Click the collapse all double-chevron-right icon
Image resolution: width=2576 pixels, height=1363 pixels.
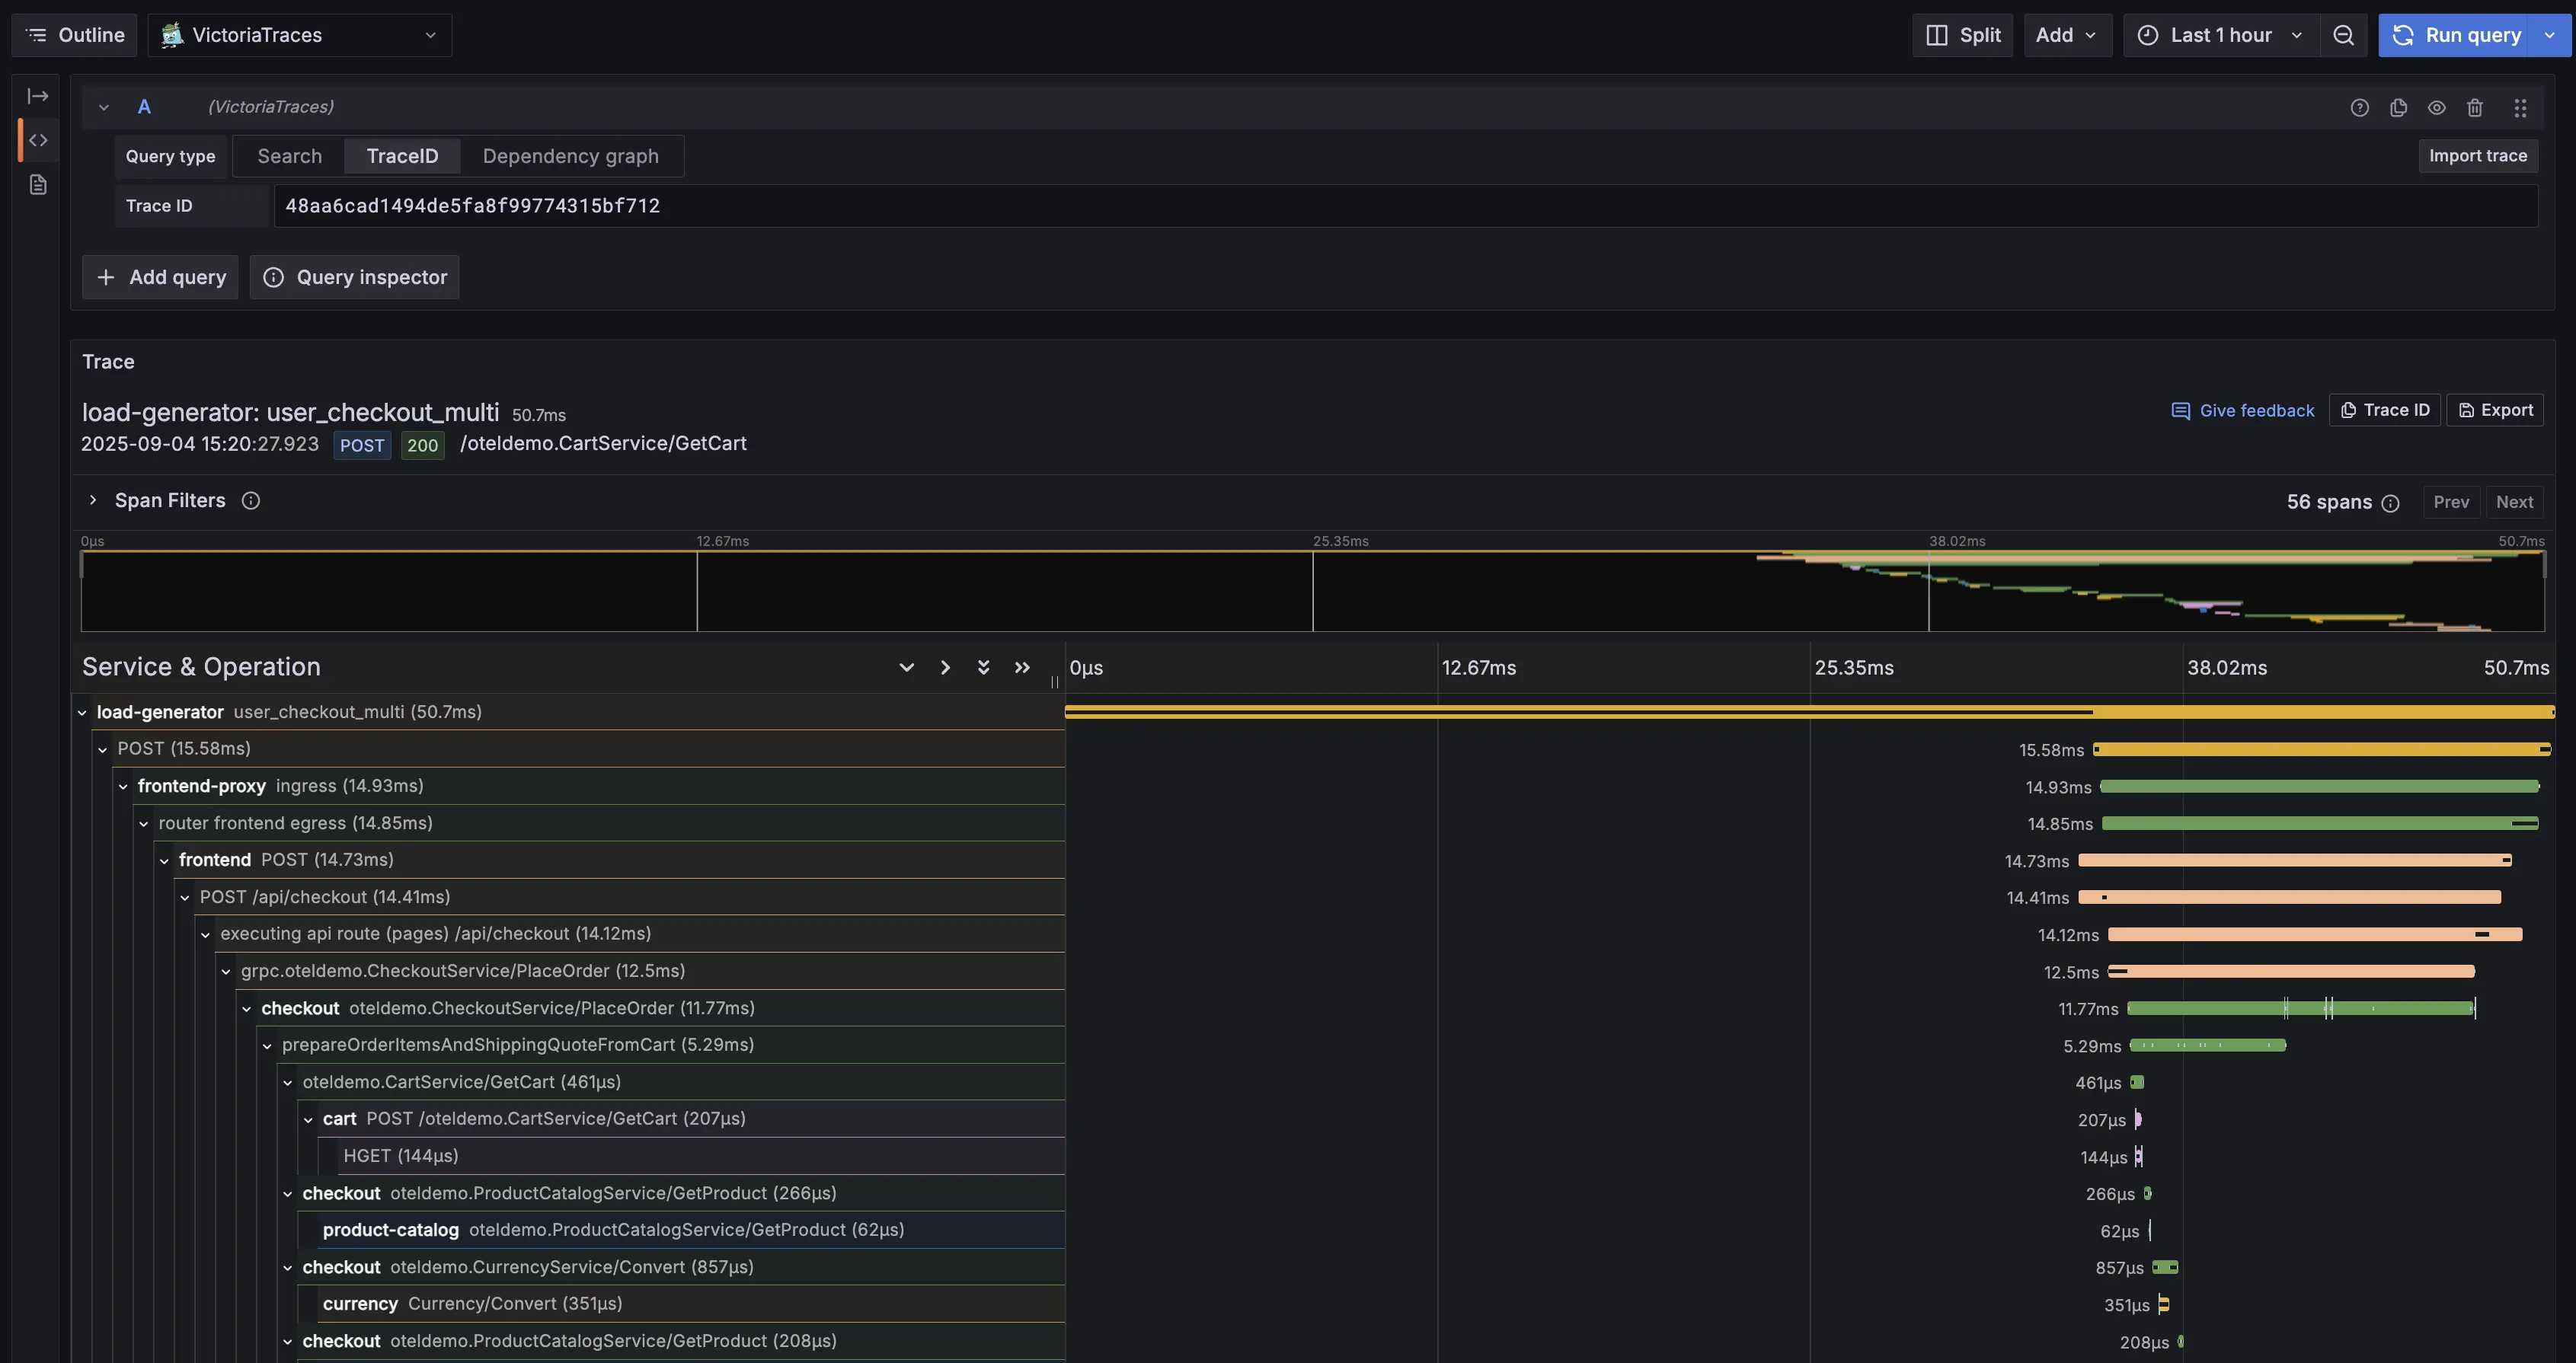(x=1022, y=667)
